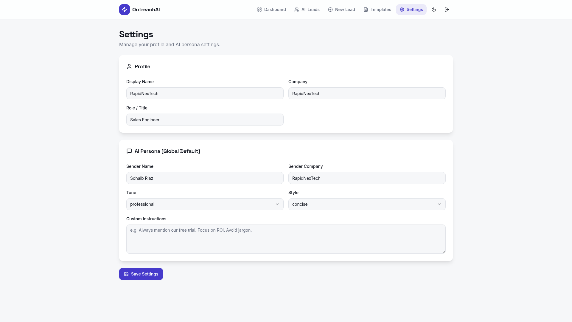Click the 'Sender Company' label
Viewport: 572px width, 322px height.
tap(306, 166)
